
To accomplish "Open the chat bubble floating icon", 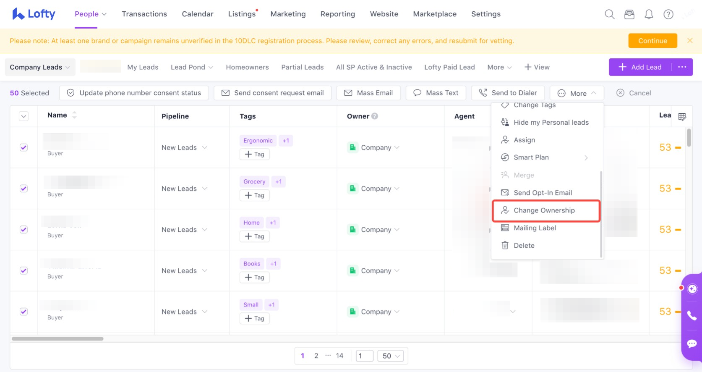I will (692, 344).
